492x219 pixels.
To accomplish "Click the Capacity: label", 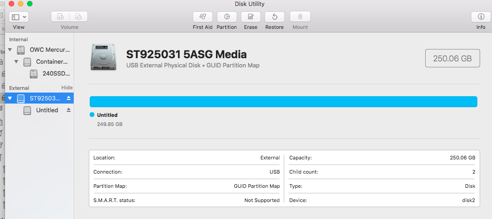I will tap(301, 158).
